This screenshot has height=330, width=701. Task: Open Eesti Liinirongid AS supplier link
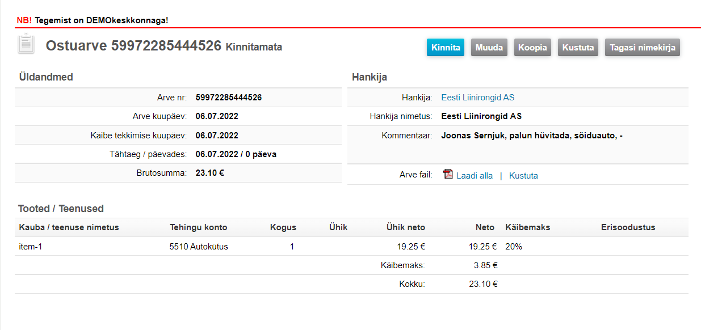(478, 98)
